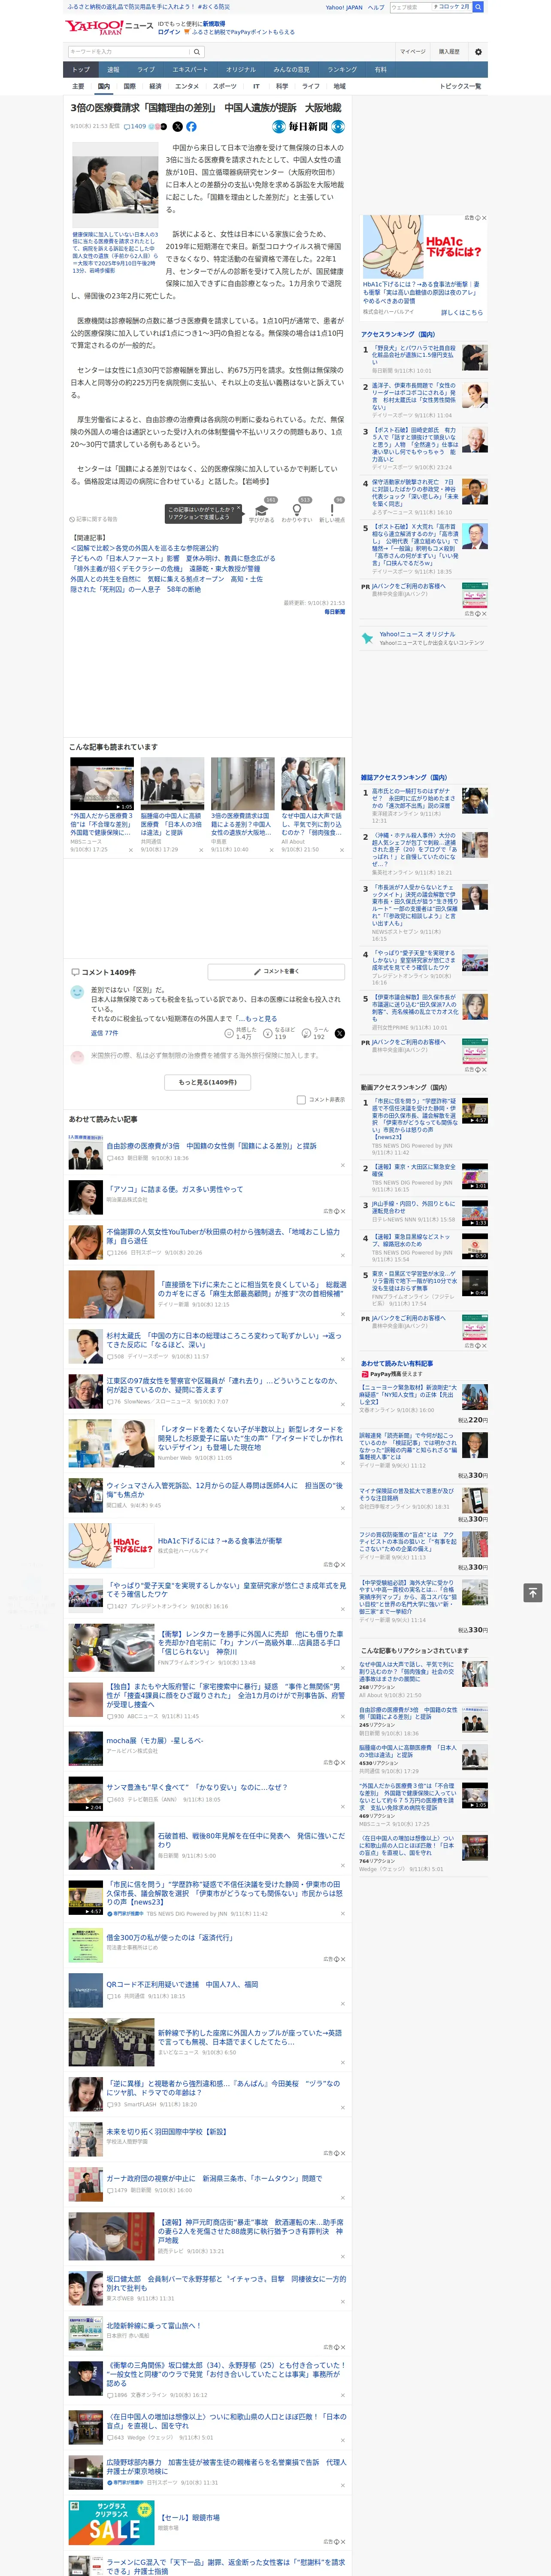Open the 国際 category
Image resolution: width=551 pixels, height=2576 pixels.
[129, 86]
